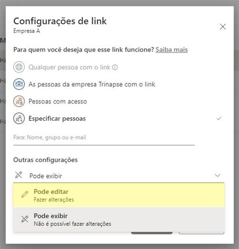Click the info icon beside Qualquer pessoa com o link

(x=115, y=67)
